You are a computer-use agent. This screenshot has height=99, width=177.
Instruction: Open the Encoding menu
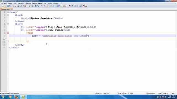[x=20, y=4]
